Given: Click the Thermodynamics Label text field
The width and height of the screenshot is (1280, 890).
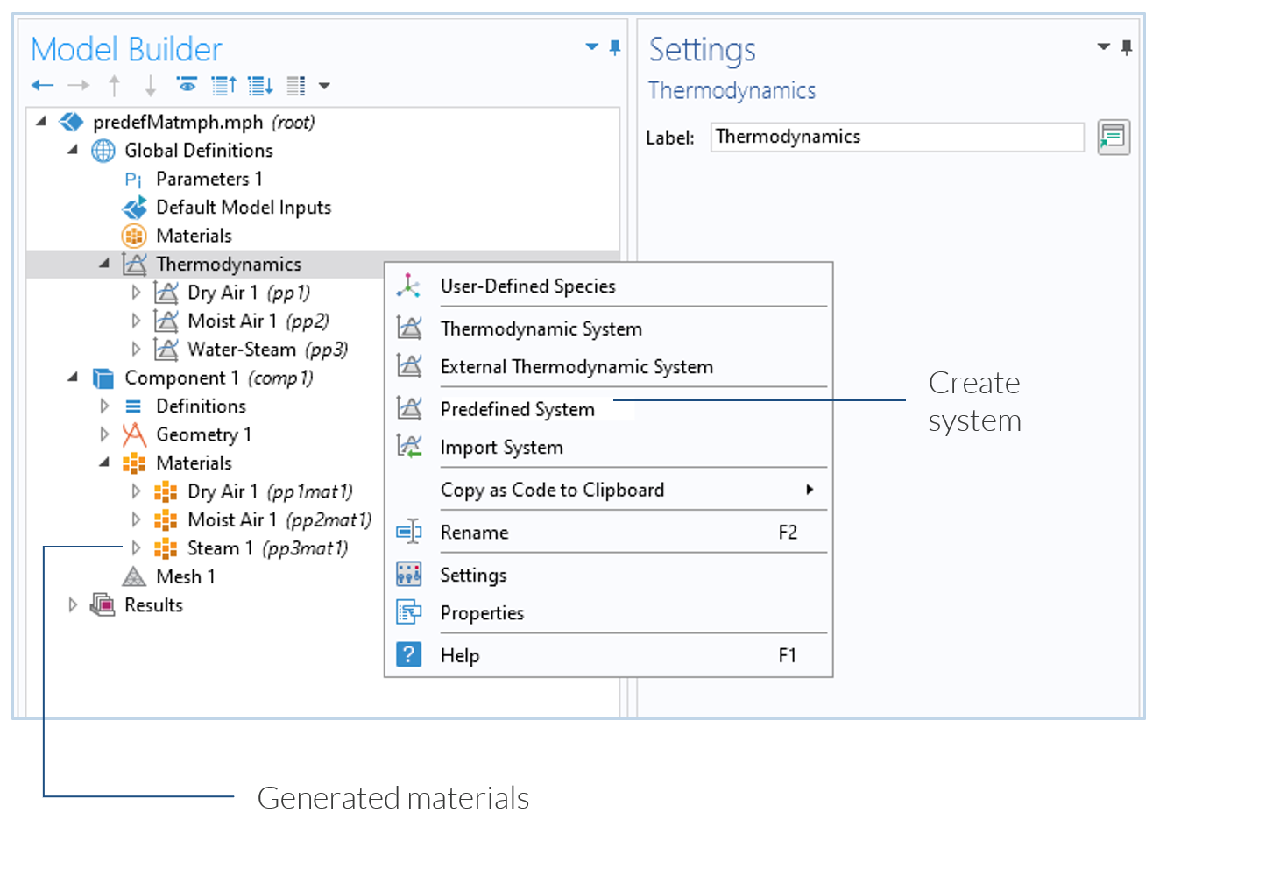Looking at the screenshot, I should coord(896,138).
